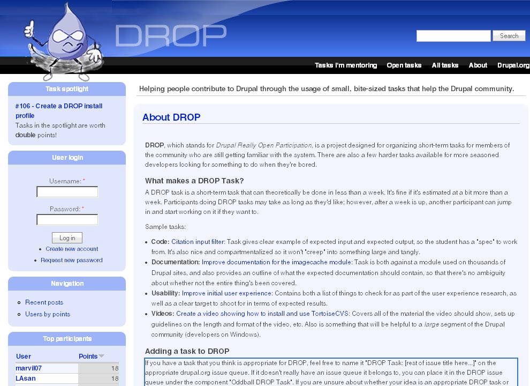Visit the Drupal.org navigation link
The height and width of the screenshot is (386, 530).
[x=512, y=65]
